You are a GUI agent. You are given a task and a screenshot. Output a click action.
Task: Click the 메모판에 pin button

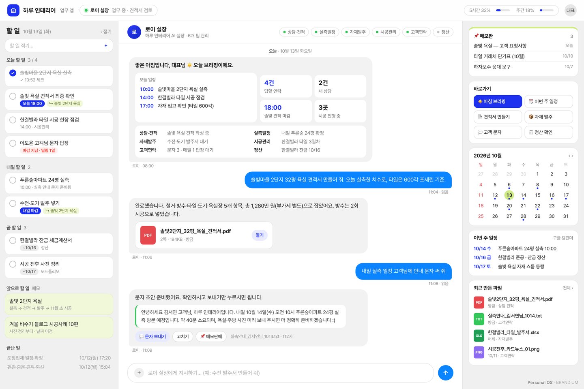pyautogui.click(x=211, y=337)
